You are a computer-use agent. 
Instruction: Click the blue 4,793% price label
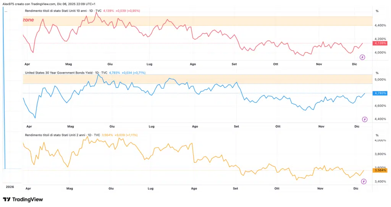point(380,93)
